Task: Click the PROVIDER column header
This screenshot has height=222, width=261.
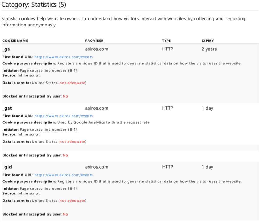Action: (x=94, y=41)
